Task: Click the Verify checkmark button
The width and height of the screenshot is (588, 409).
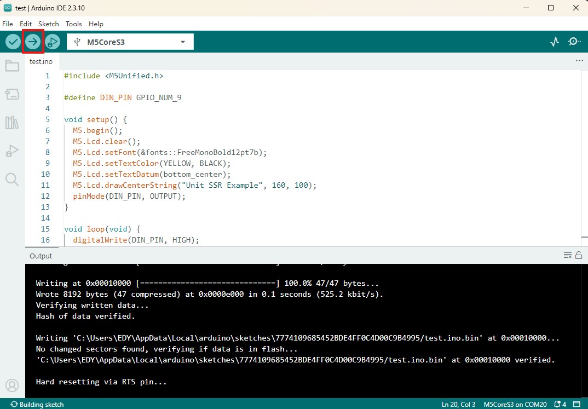Action: [13, 42]
